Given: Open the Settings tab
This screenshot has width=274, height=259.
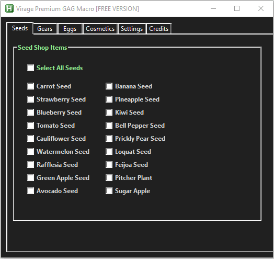Looking at the screenshot, I should [132, 29].
